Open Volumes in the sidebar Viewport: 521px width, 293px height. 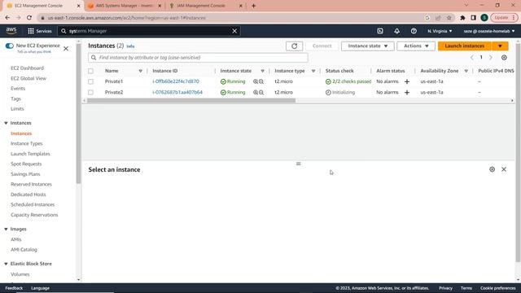[20, 274]
